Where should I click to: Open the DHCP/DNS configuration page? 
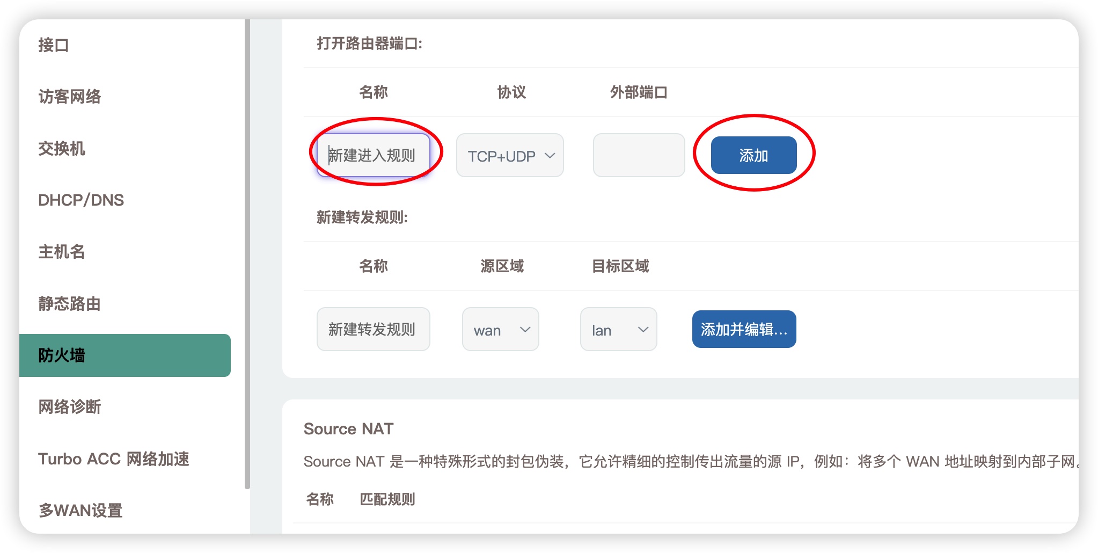[80, 200]
